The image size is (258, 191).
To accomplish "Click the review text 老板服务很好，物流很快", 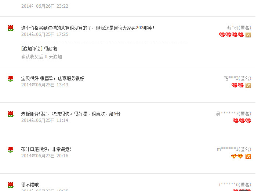I will click(47, 114).
